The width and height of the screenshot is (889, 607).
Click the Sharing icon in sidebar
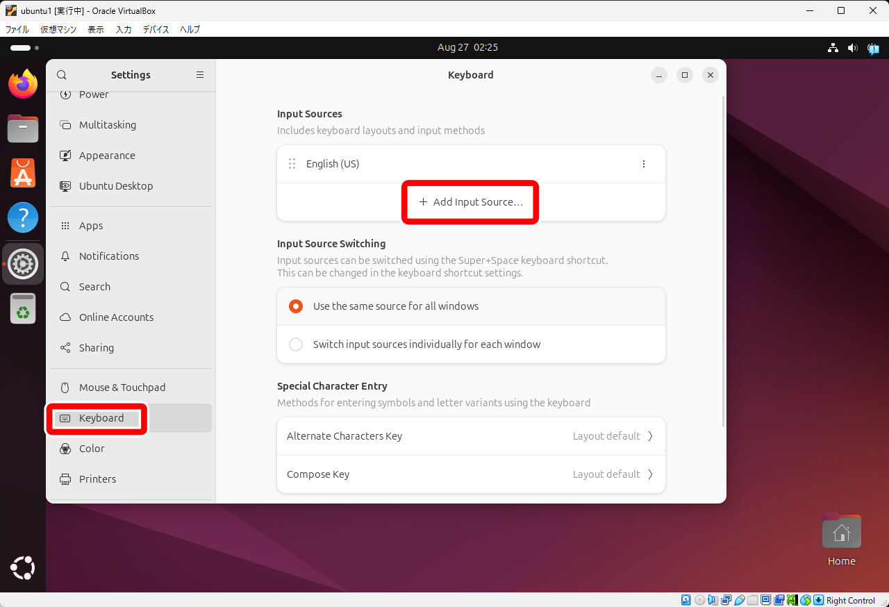[x=65, y=348]
